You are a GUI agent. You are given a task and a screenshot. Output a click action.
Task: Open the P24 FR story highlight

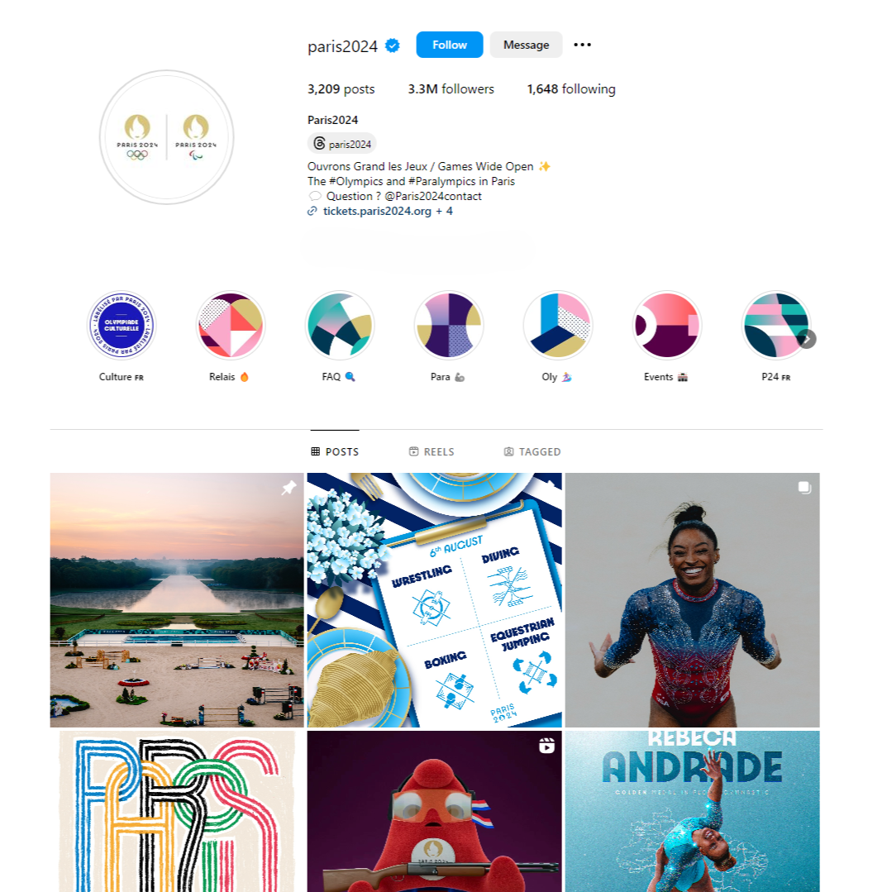point(776,326)
